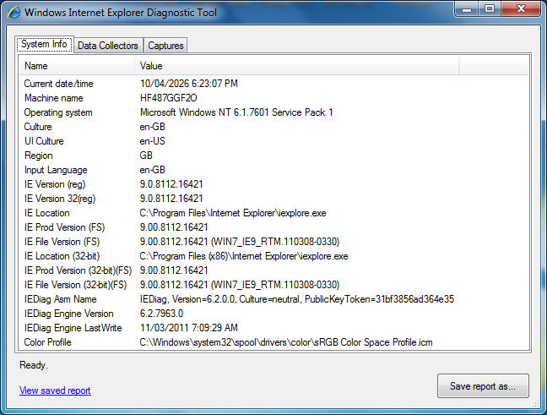Click the Save report as... button
This screenshot has height=415, width=547.
(x=483, y=386)
